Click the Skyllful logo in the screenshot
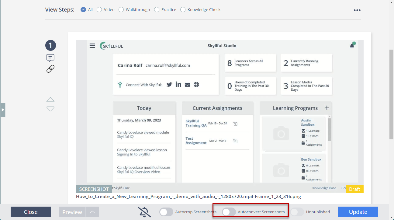The width and height of the screenshot is (394, 220). [x=112, y=46]
